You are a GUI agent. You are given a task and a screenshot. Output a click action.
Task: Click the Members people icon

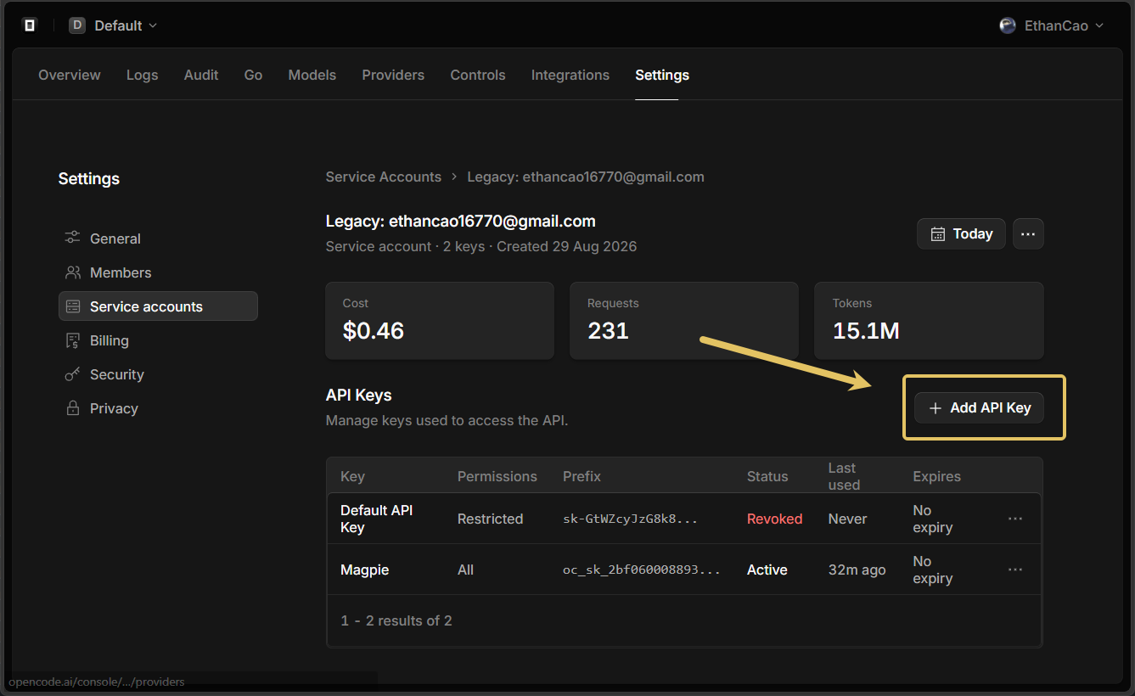pyautogui.click(x=73, y=272)
